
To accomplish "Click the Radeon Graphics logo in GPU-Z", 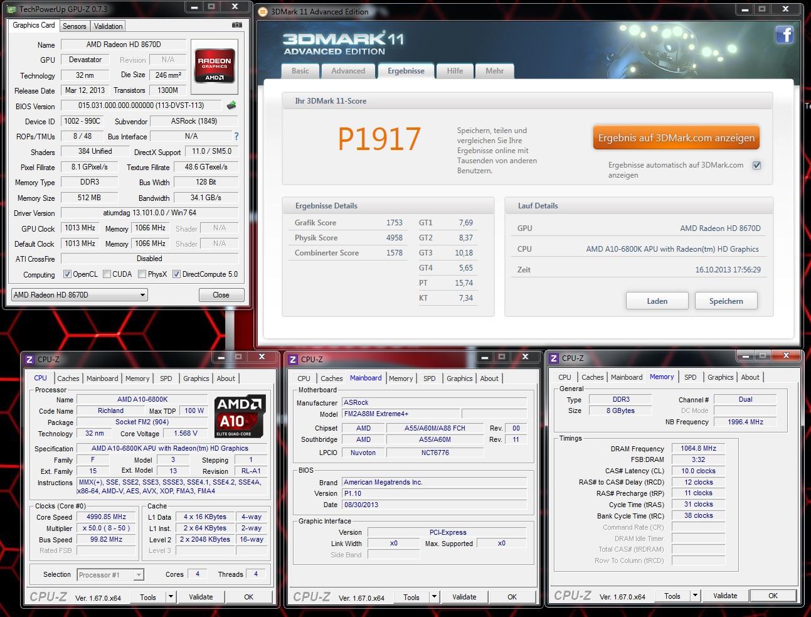I will 215,65.
